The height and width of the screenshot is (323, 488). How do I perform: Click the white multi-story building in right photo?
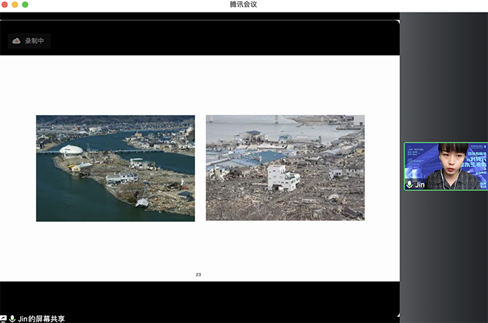coord(283,178)
